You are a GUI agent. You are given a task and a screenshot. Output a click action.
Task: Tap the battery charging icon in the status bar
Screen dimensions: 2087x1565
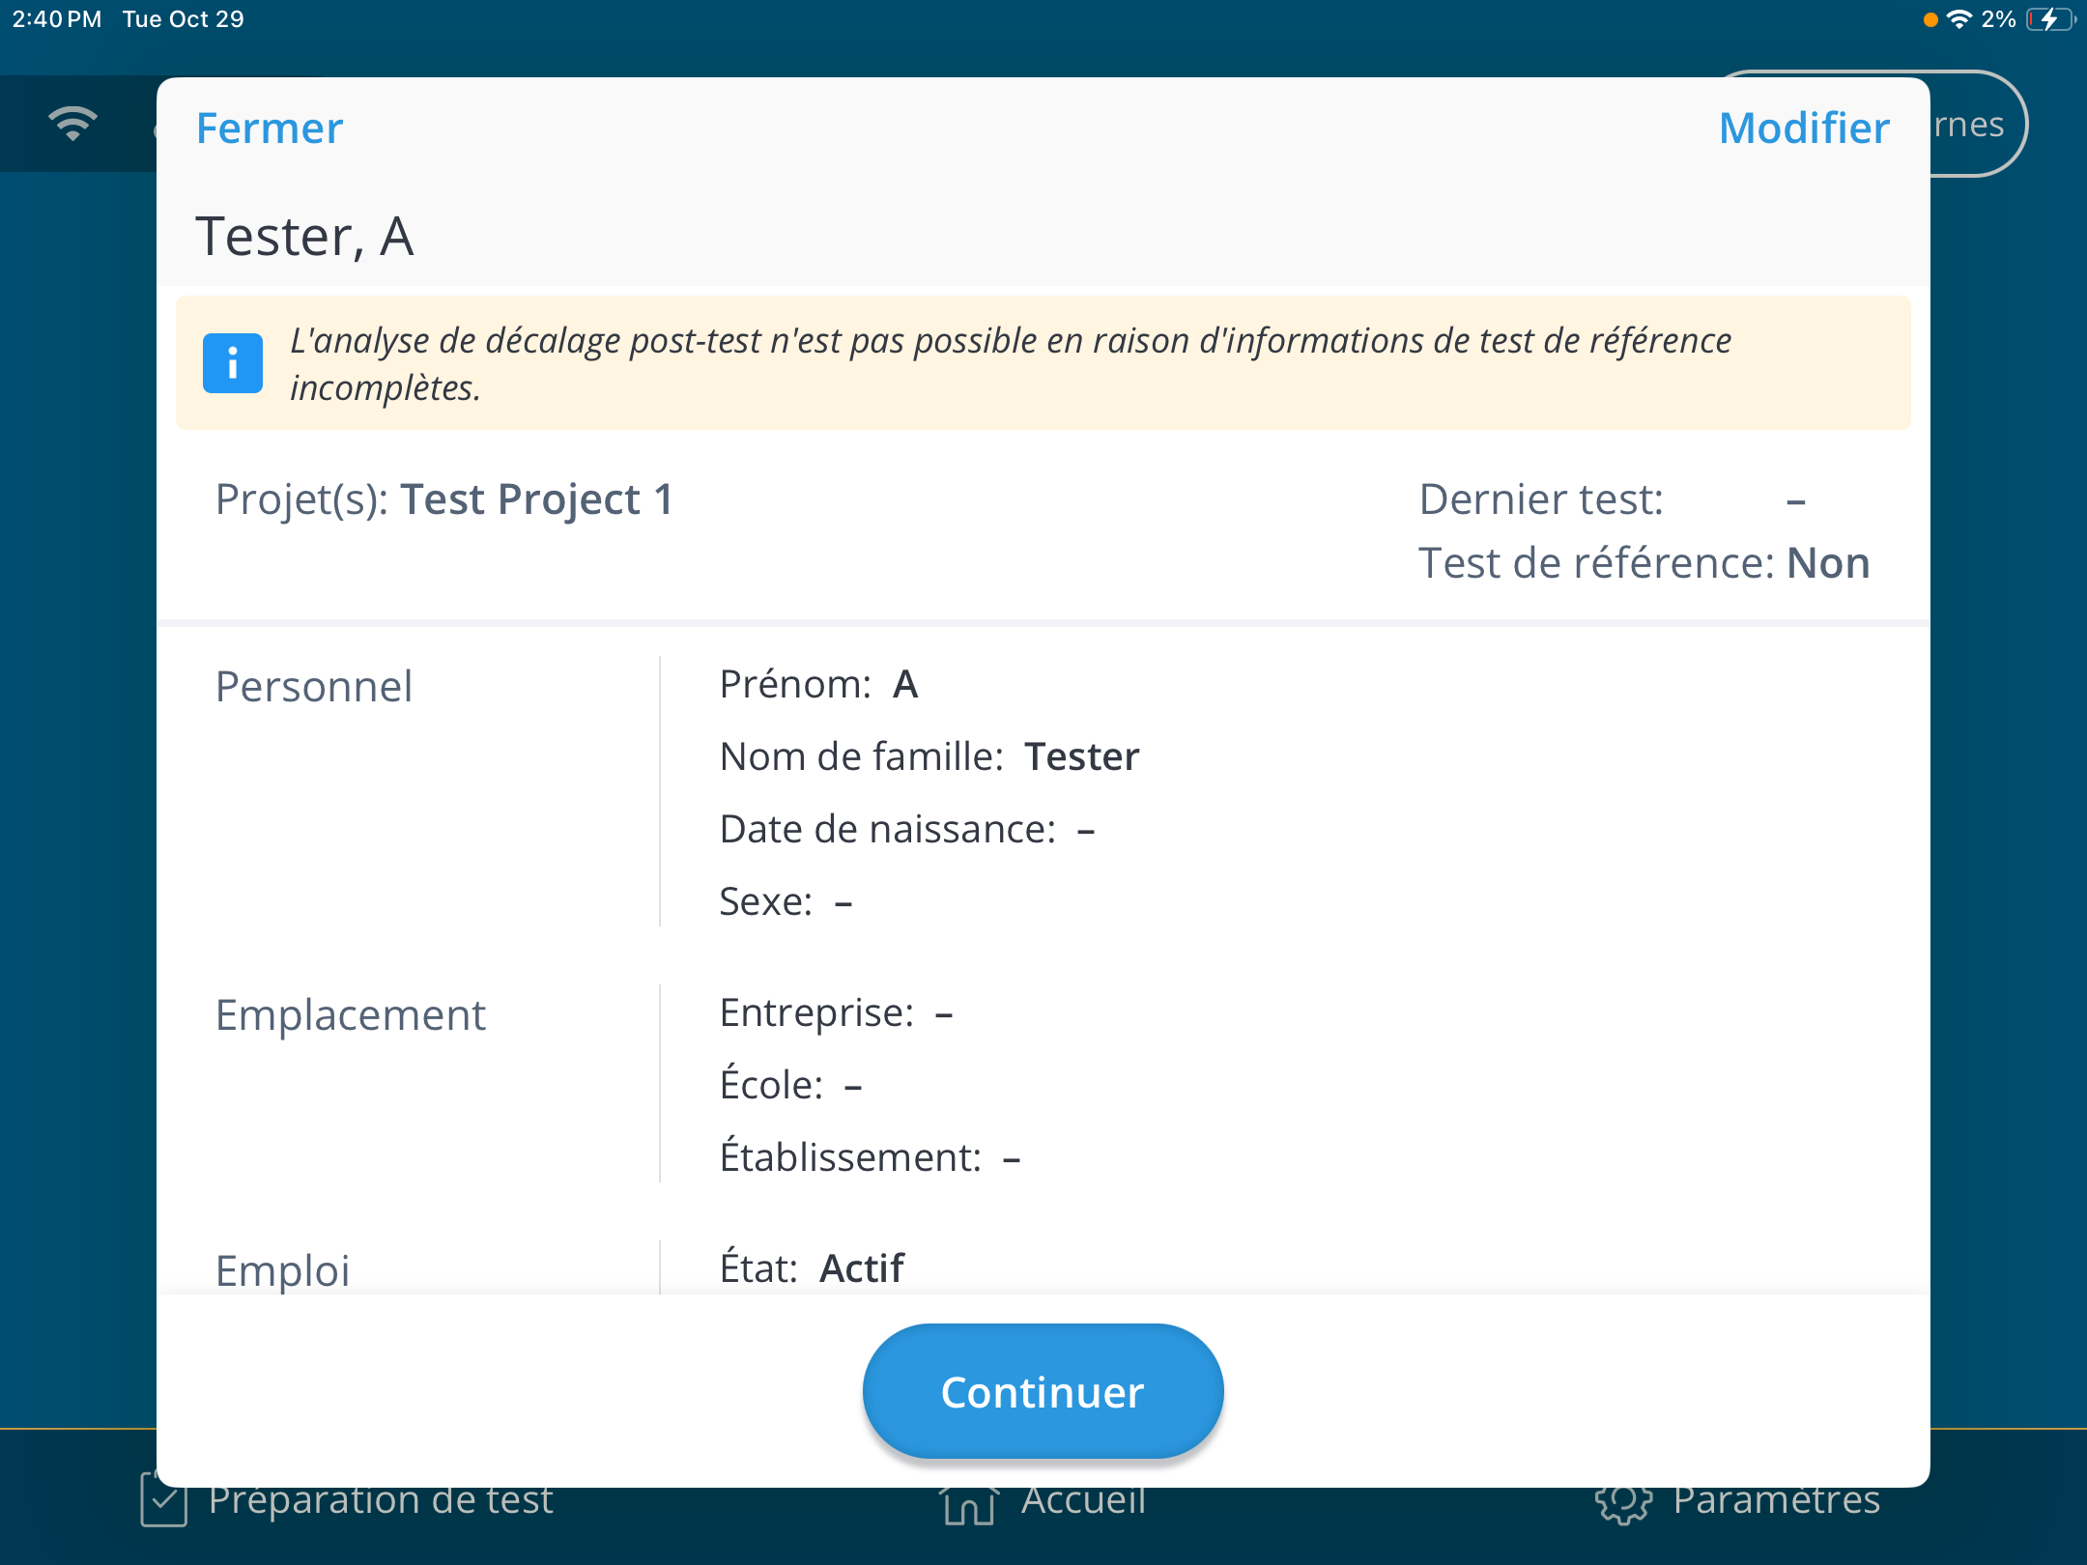pyautogui.click(x=2050, y=19)
